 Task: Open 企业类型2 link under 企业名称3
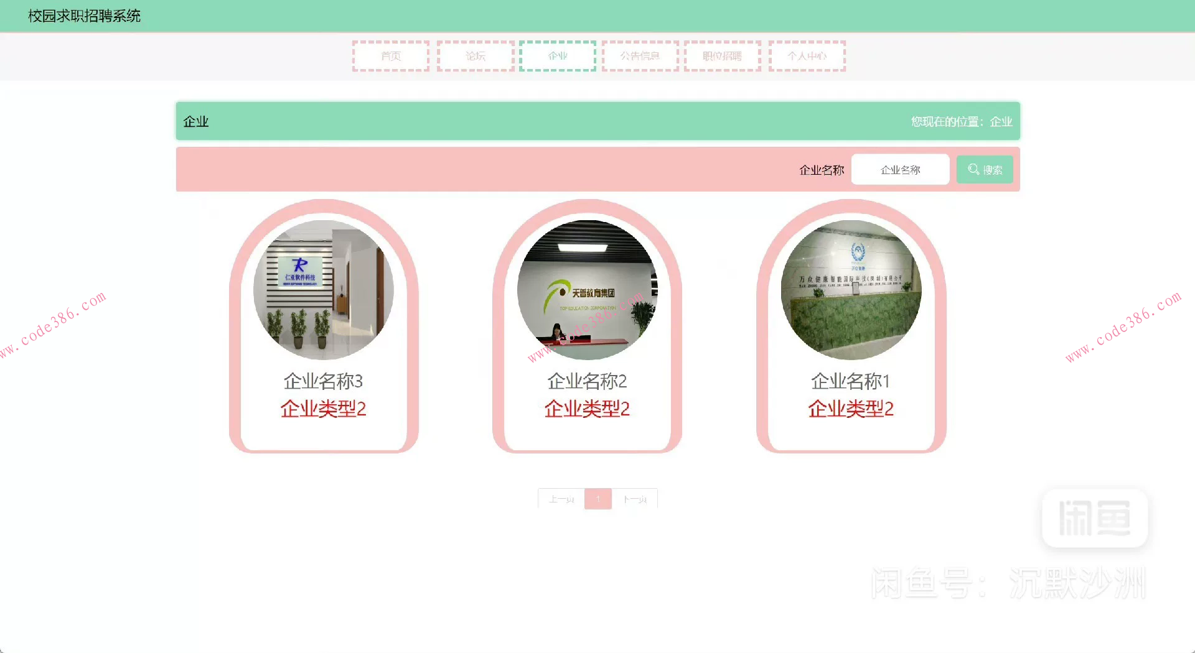(x=323, y=409)
